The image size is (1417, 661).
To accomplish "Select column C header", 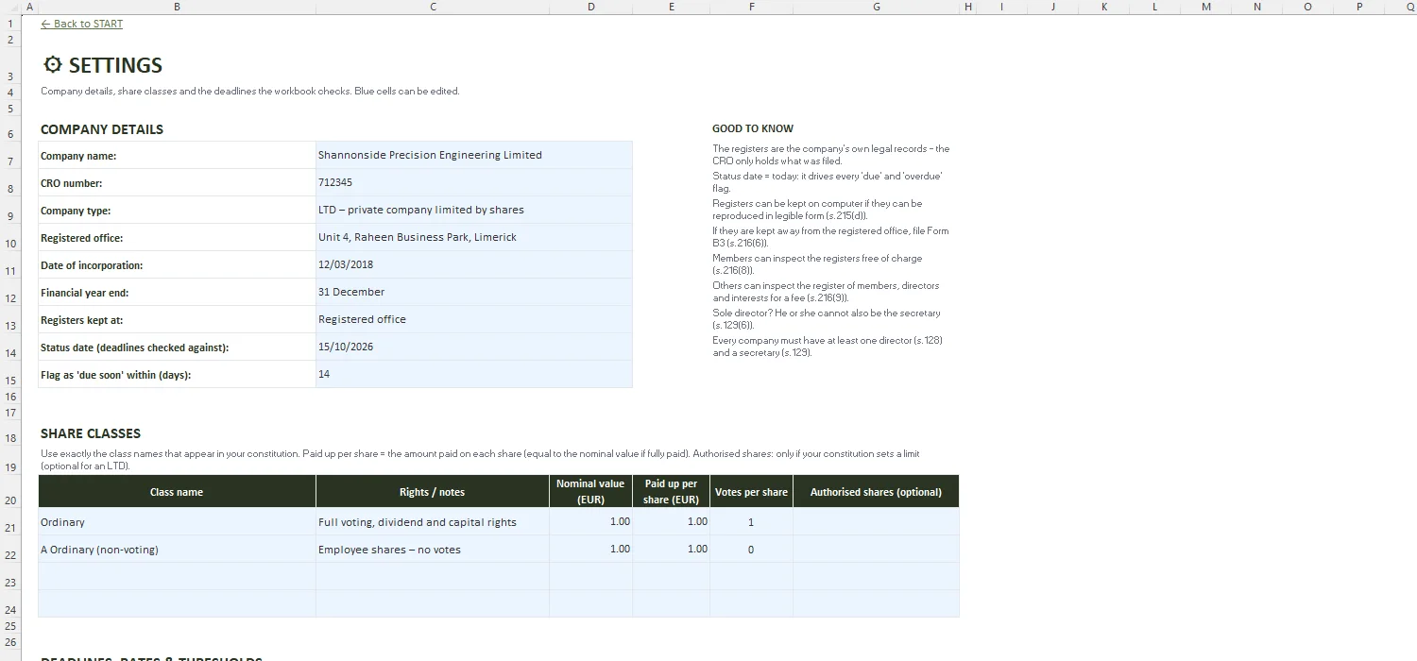I will point(433,7).
